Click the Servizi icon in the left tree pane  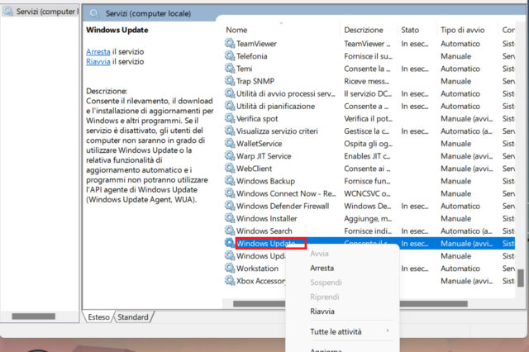click(x=7, y=11)
